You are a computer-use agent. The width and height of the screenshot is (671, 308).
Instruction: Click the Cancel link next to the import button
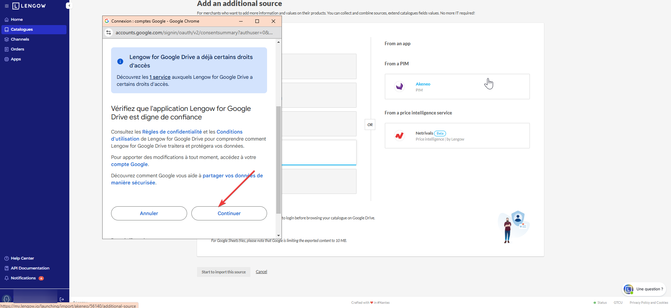point(261,272)
